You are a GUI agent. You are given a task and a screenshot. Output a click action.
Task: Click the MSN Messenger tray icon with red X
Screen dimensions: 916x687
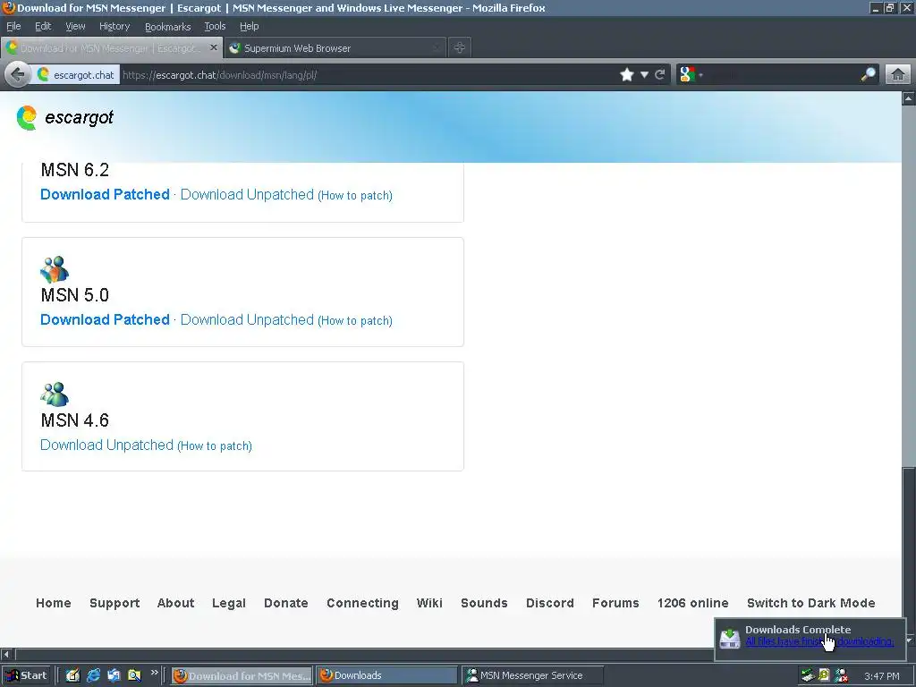tap(841, 675)
